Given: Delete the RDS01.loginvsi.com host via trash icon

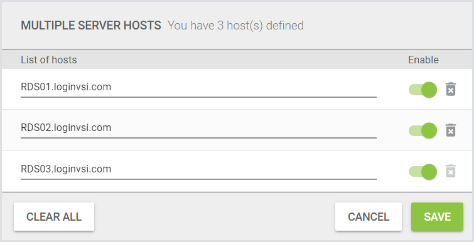Looking at the screenshot, I should (x=450, y=89).
